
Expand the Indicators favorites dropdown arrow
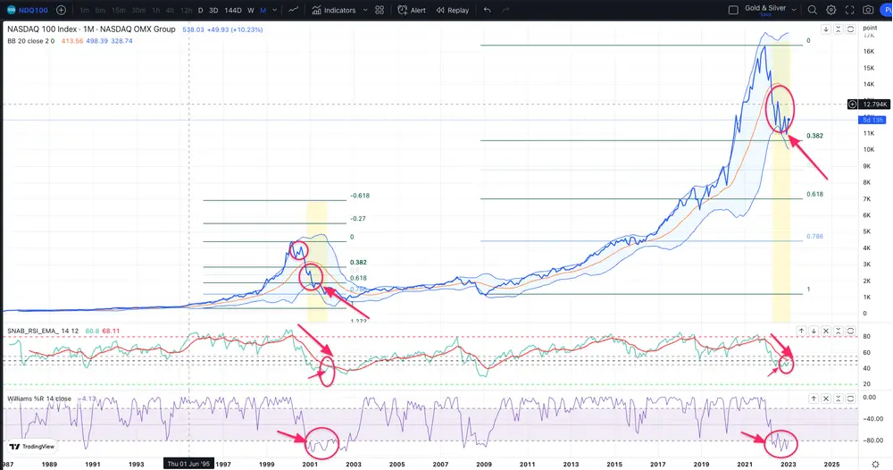click(363, 10)
